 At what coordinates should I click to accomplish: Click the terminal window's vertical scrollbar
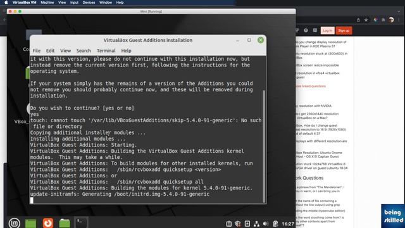[264, 146]
